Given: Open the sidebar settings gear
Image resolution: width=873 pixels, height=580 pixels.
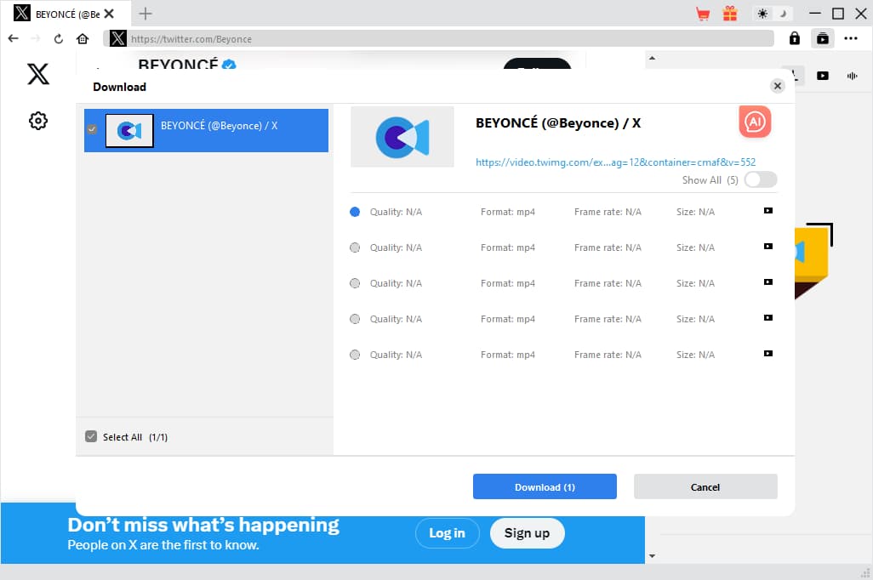Looking at the screenshot, I should pos(37,121).
